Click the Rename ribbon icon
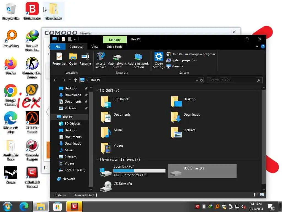 coord(85,59)
